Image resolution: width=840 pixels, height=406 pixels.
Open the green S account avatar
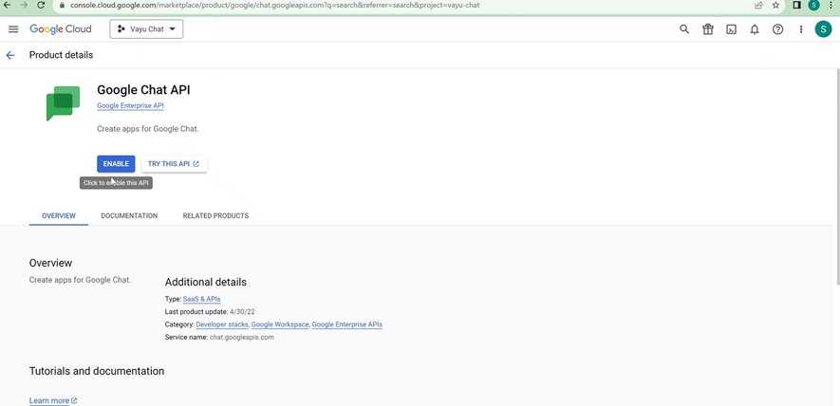(823, 28)
